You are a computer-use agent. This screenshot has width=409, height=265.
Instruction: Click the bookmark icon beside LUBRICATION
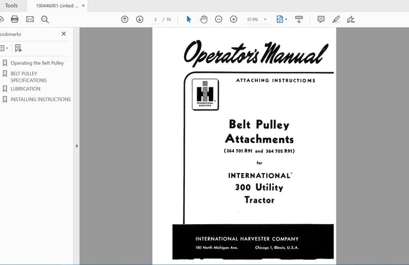pyautogui.click(x=5, y=89)
